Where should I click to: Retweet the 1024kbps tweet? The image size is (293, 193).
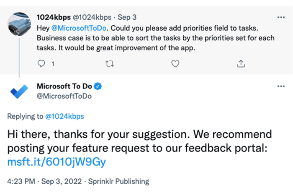[110, 64]
